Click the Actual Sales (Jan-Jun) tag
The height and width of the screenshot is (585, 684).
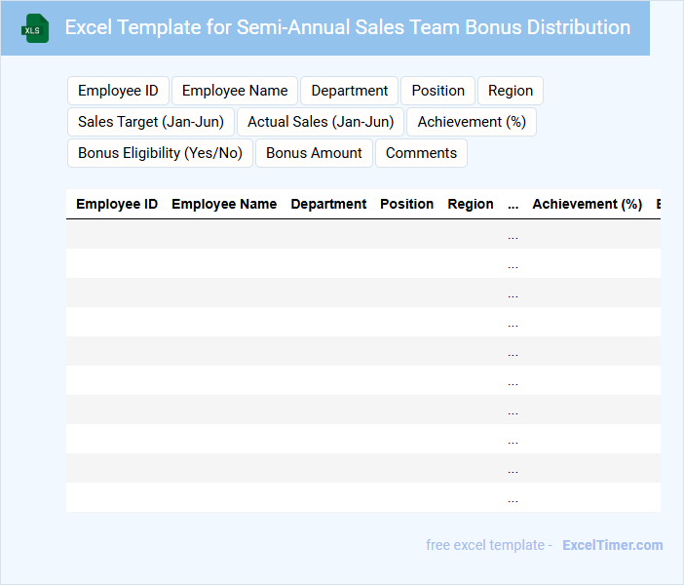(x=321, y=122)
